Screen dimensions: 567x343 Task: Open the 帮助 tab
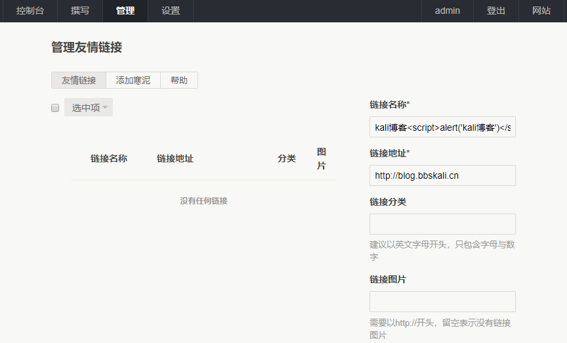(179, 80)
